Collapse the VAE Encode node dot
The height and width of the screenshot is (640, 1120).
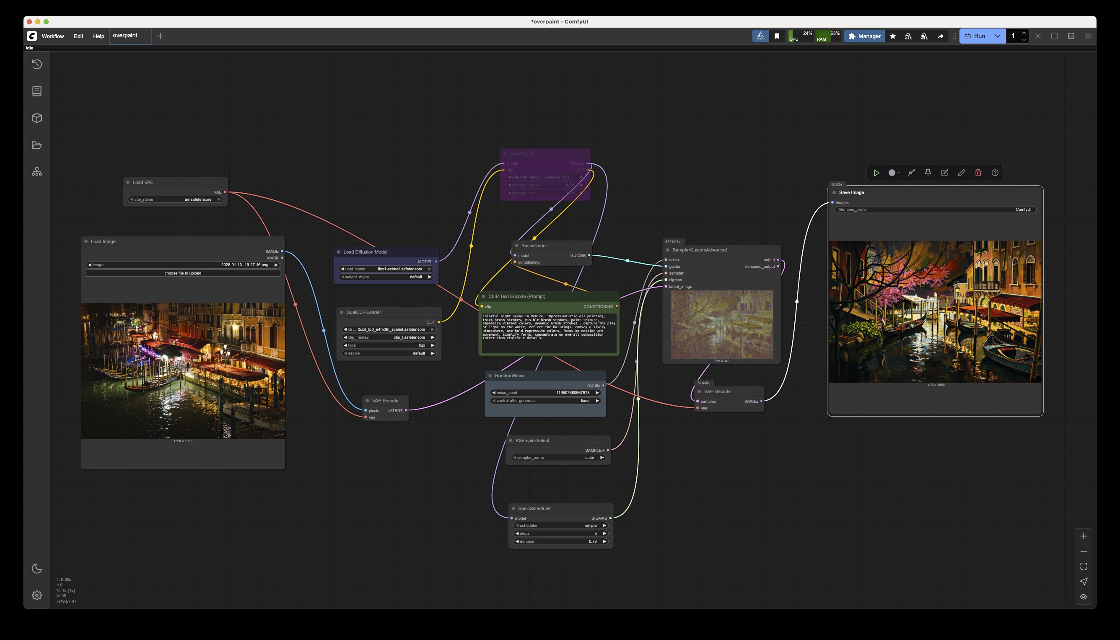pyautogui.click(x=368, y=401)
